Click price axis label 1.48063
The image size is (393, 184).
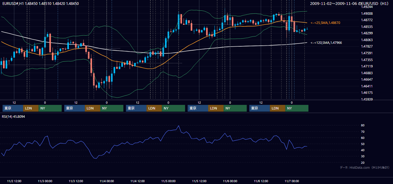367,40
